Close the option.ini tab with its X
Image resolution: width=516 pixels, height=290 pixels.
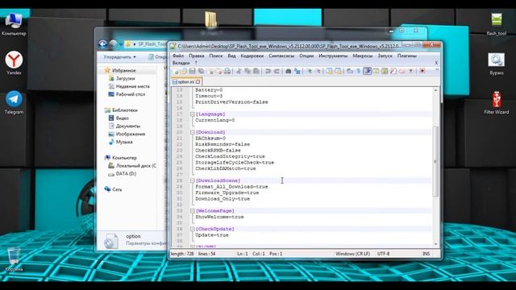click(x=198, y=82)
